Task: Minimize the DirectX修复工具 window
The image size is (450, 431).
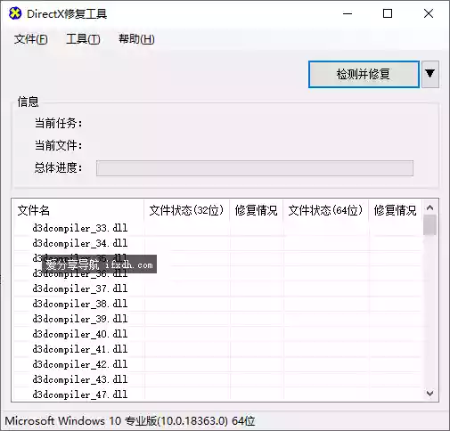Action: point(348,13)
